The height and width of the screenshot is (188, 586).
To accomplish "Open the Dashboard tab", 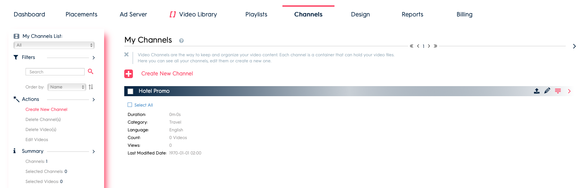I will click(29, 14).
